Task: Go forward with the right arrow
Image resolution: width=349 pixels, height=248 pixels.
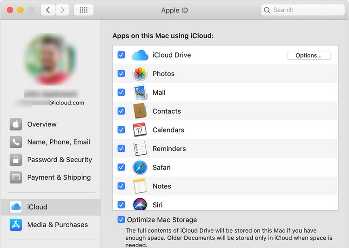Action: pyautogui.click(x=62, y=10)
